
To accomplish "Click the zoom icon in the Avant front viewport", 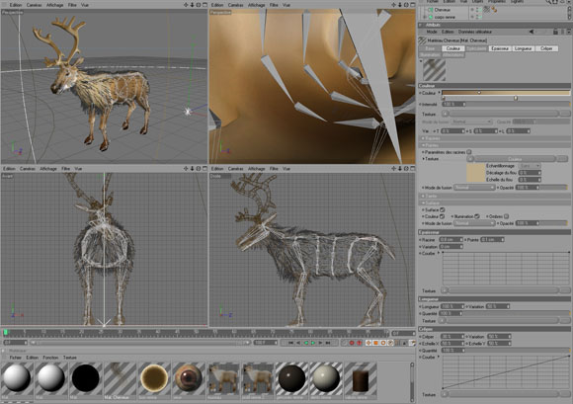I will point(192,168).
